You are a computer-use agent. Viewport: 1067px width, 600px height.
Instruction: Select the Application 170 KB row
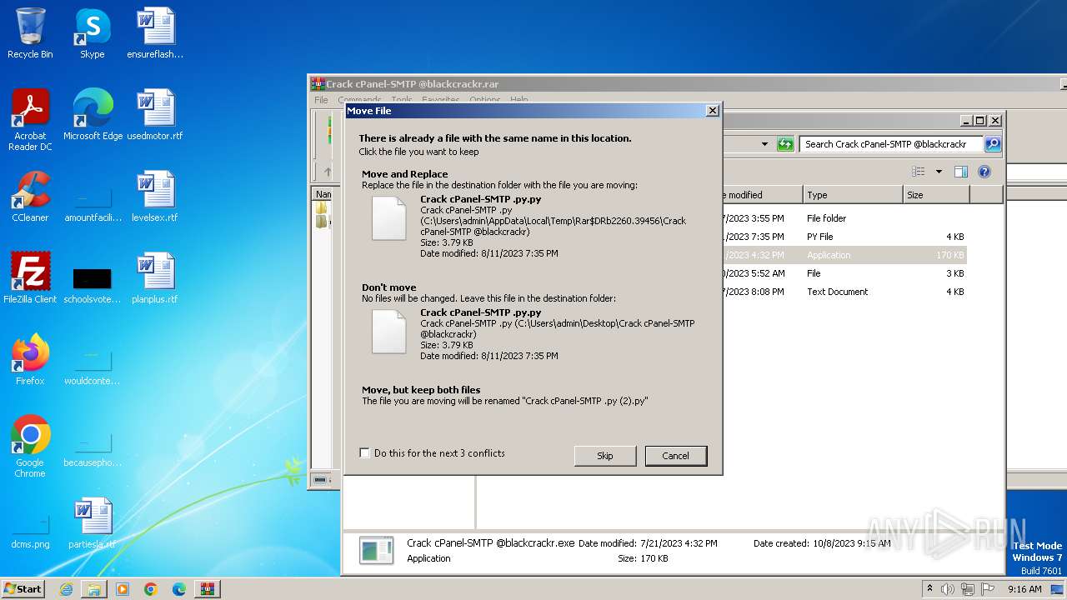coord(844,255)
